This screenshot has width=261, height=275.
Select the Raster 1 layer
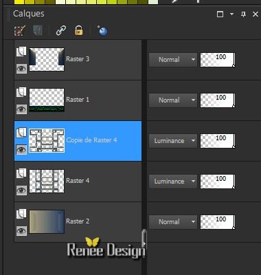coord(78,100)
